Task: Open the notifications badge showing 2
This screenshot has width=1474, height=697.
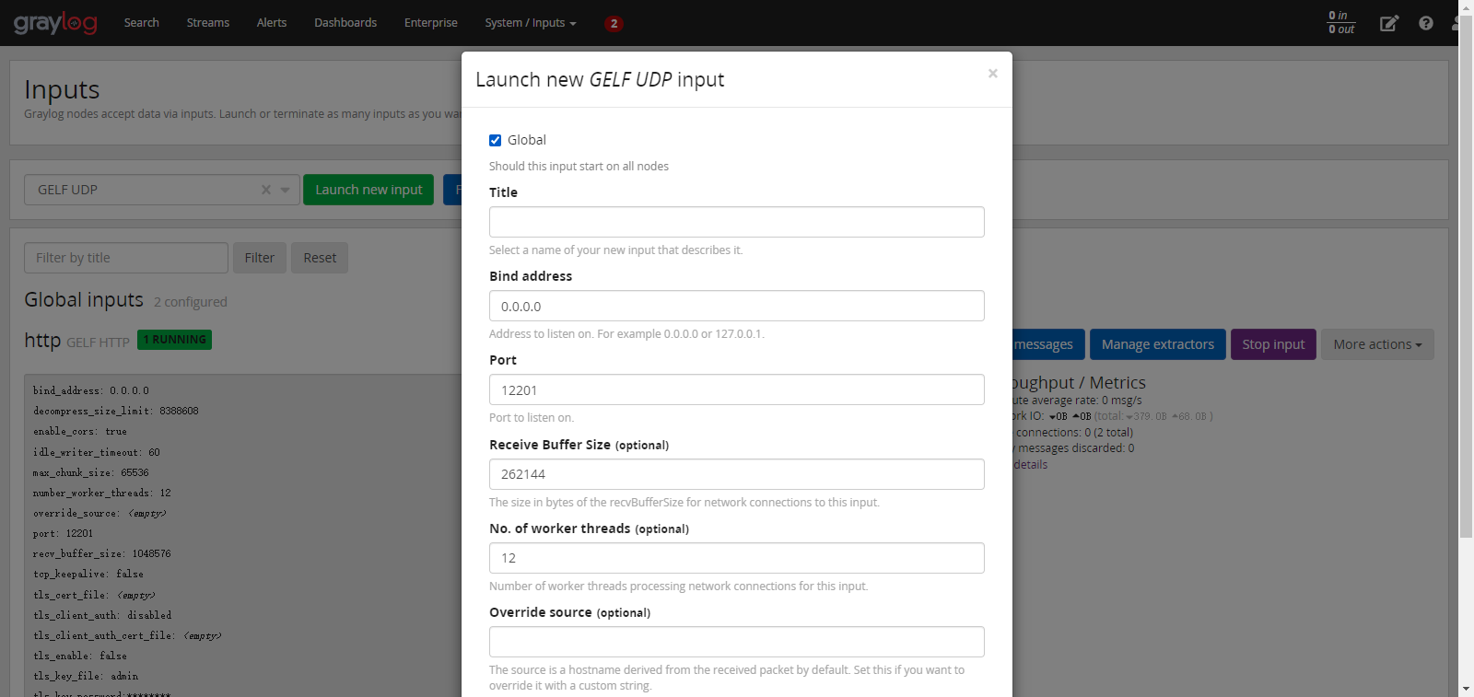Action: [614, 23]
